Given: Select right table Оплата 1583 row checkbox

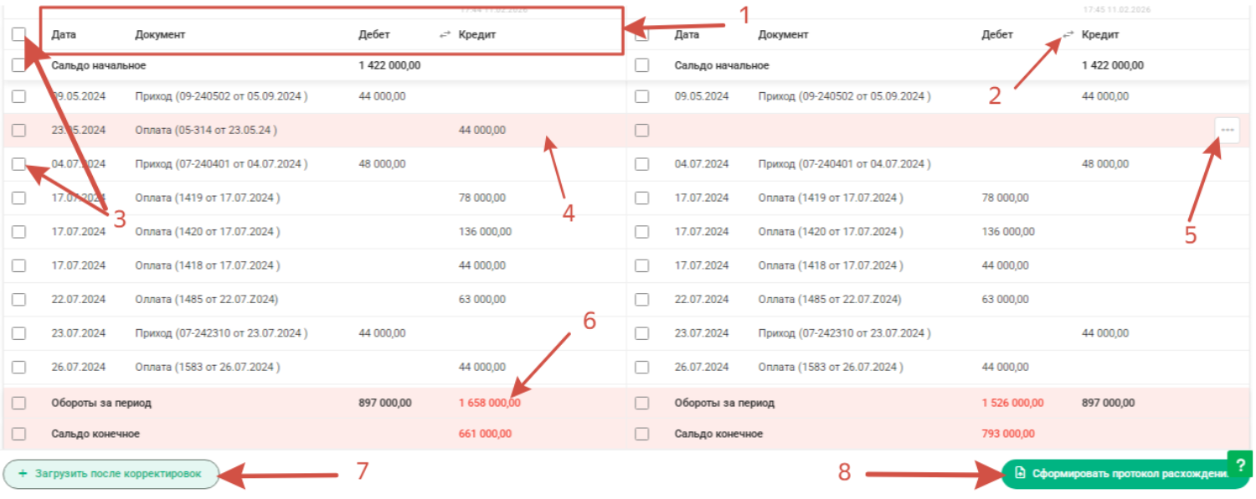Looking at the screenshot, I should point(642,367).
